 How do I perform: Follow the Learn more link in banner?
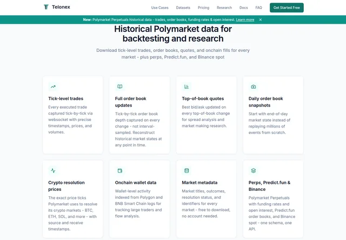click(245, 19)
